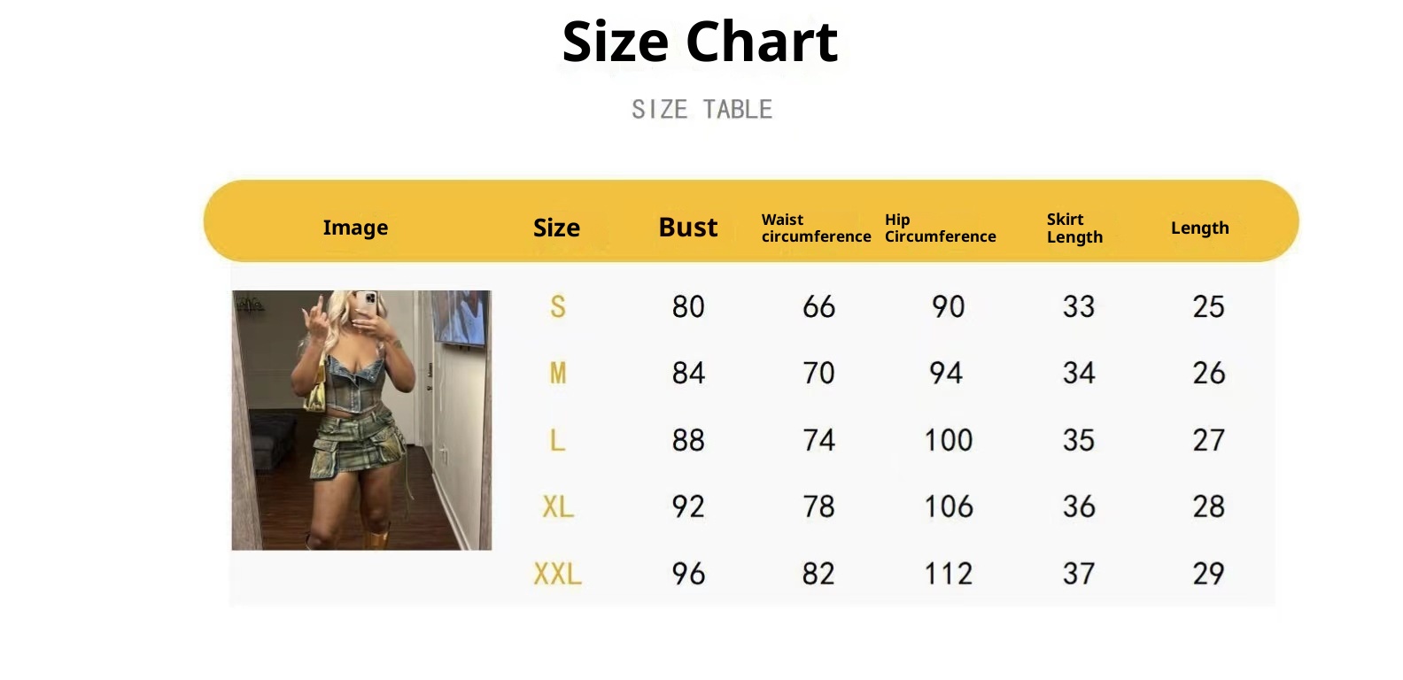The image size is (1403, 680).
Task: Click the Skirt Length column header
Action: [x=1074, y=228]
